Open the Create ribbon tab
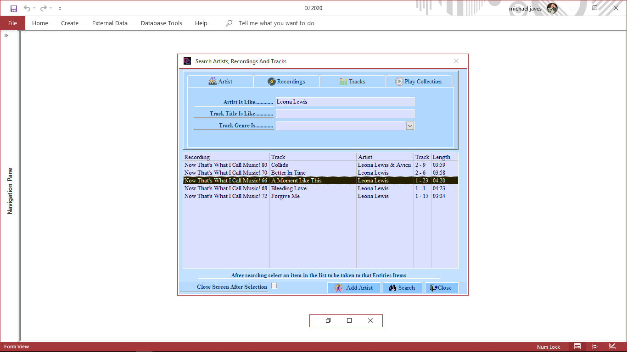Image resolution: width=627 pixels, height=352 pixels. click(x=70, y=23)
